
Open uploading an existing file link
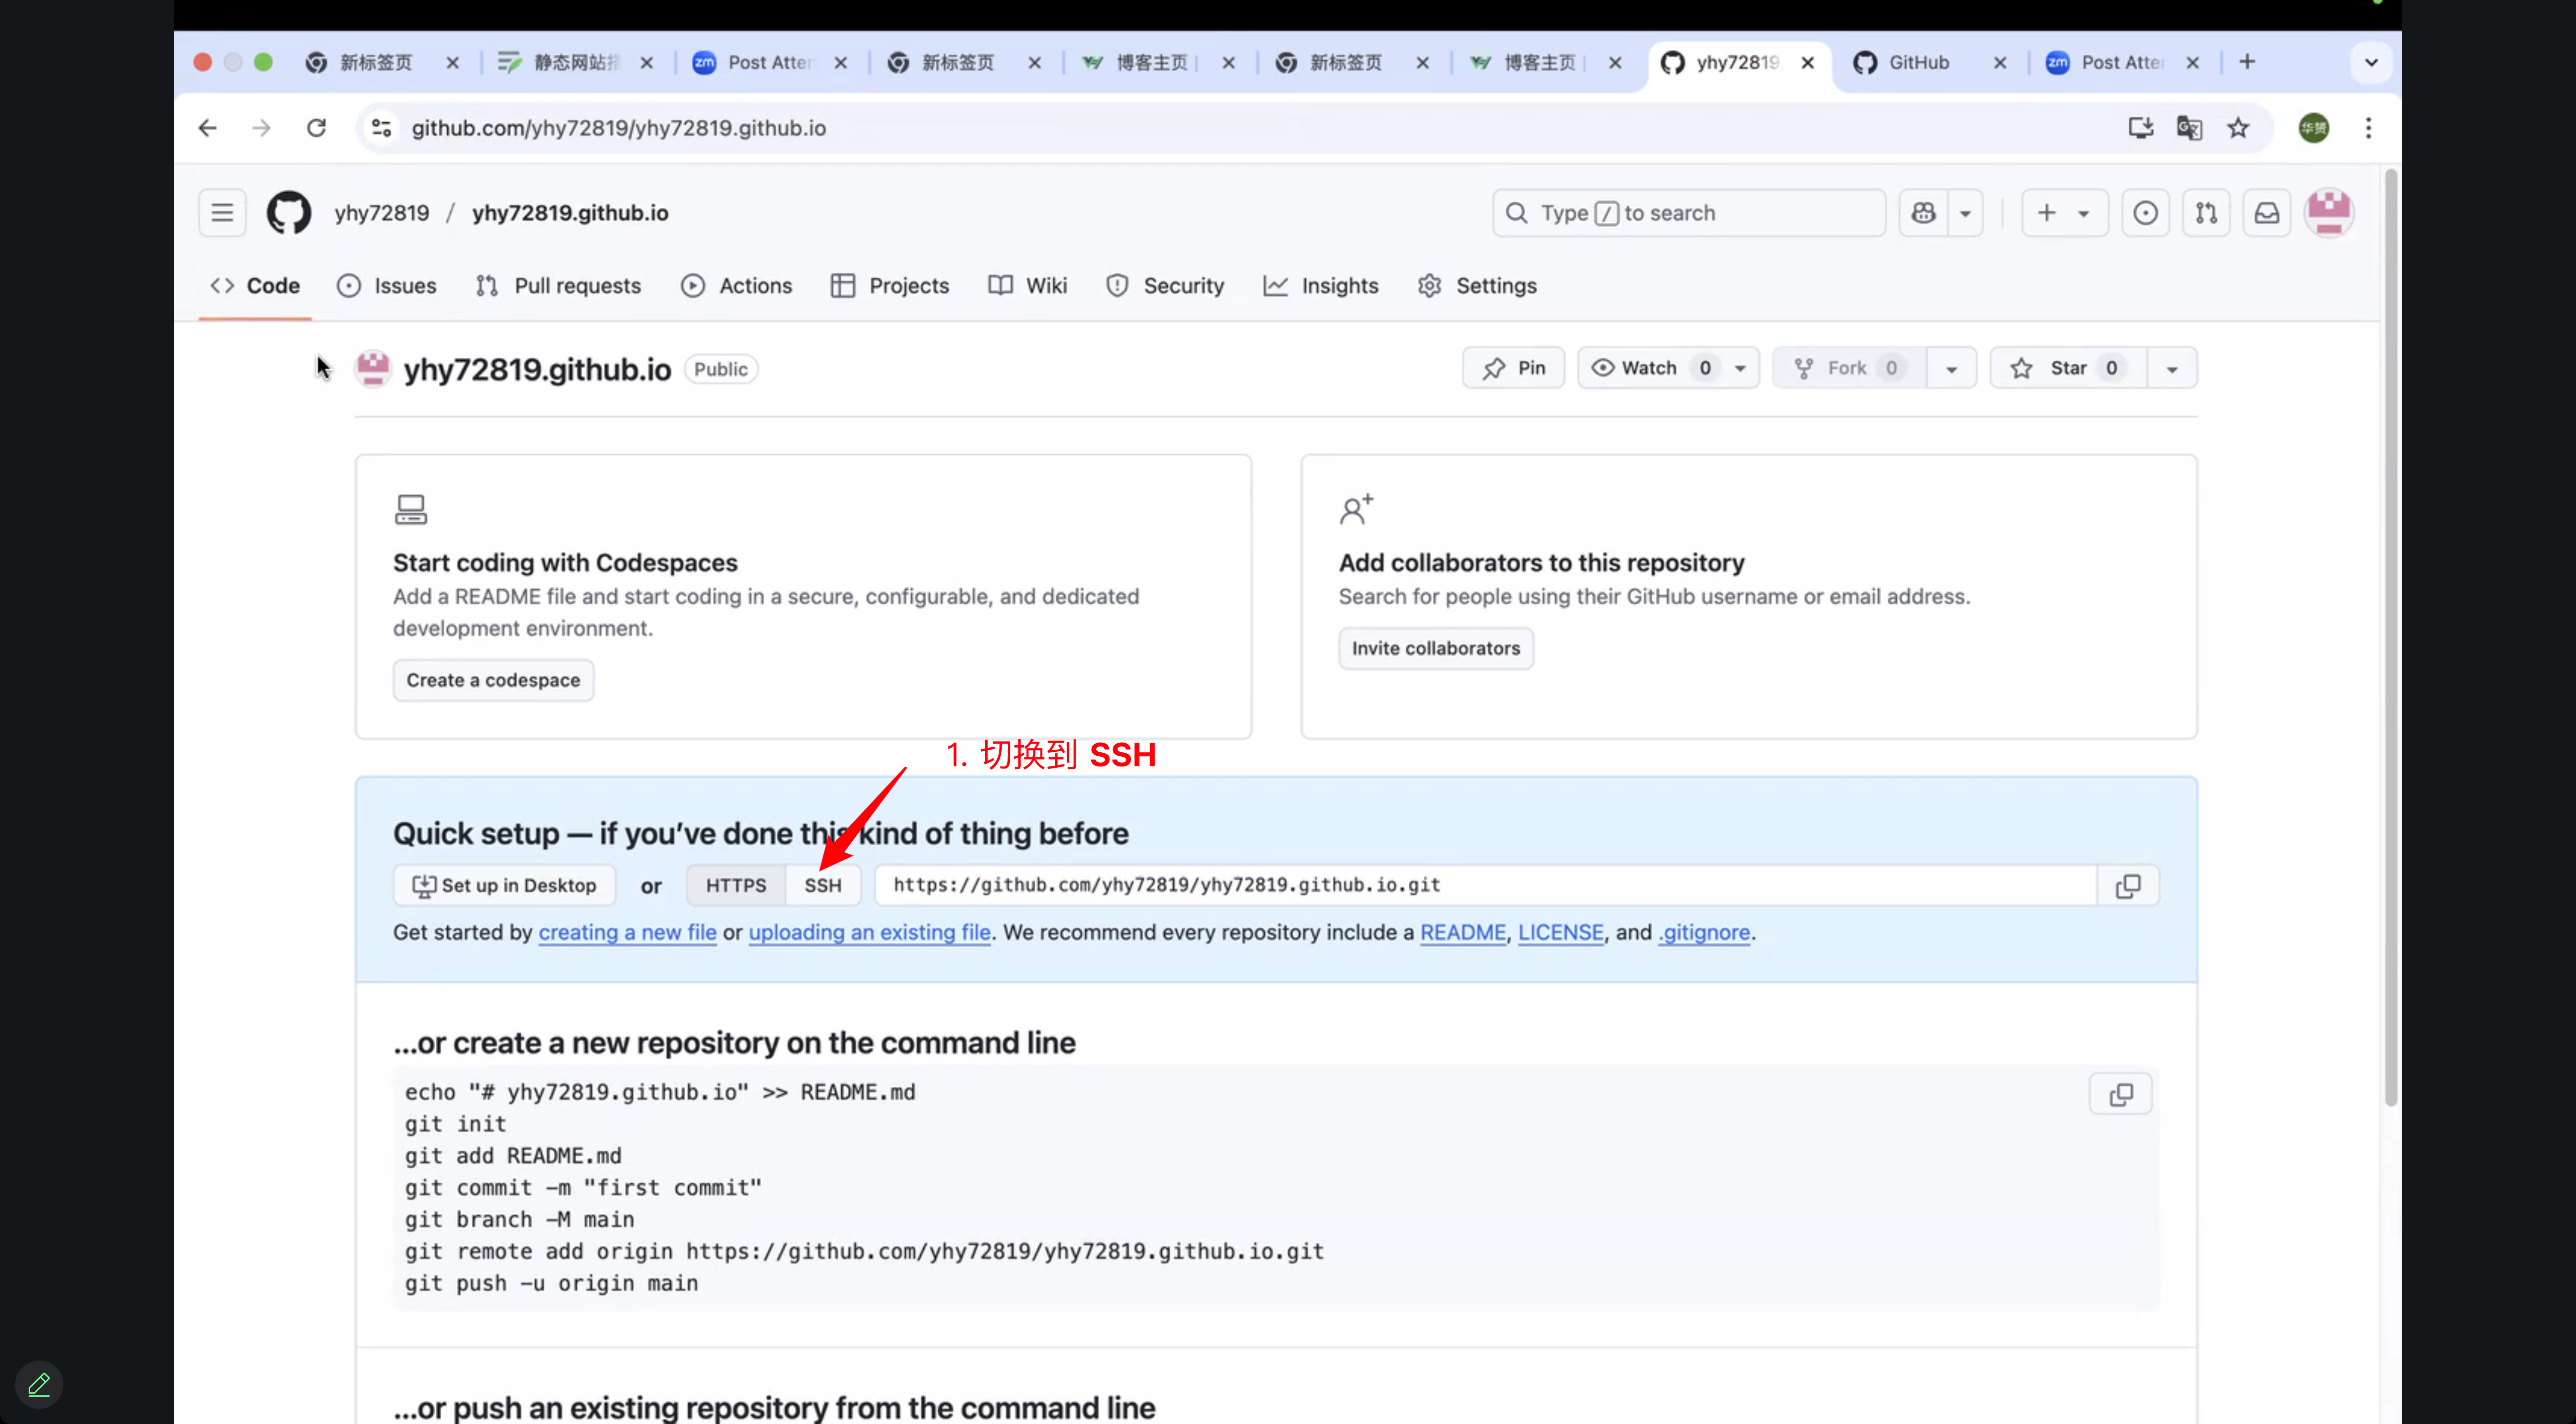click(x=870, y=933)
